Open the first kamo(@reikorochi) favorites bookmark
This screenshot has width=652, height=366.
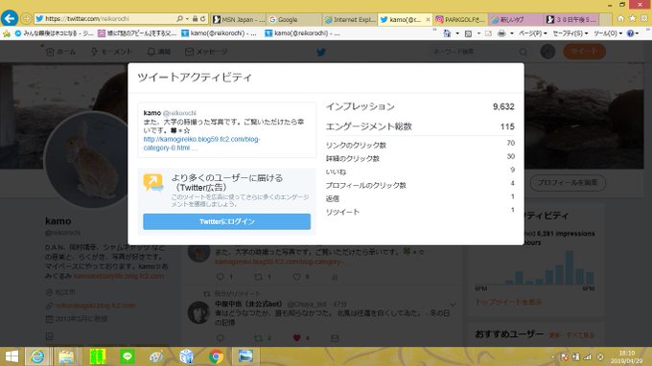pyautogui.click(x=220, y=34)
